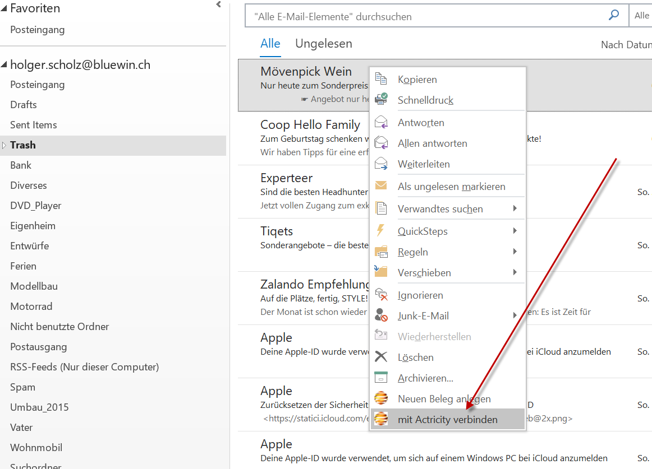
Task: Click the mail search input field
Action: pos(426,16)
